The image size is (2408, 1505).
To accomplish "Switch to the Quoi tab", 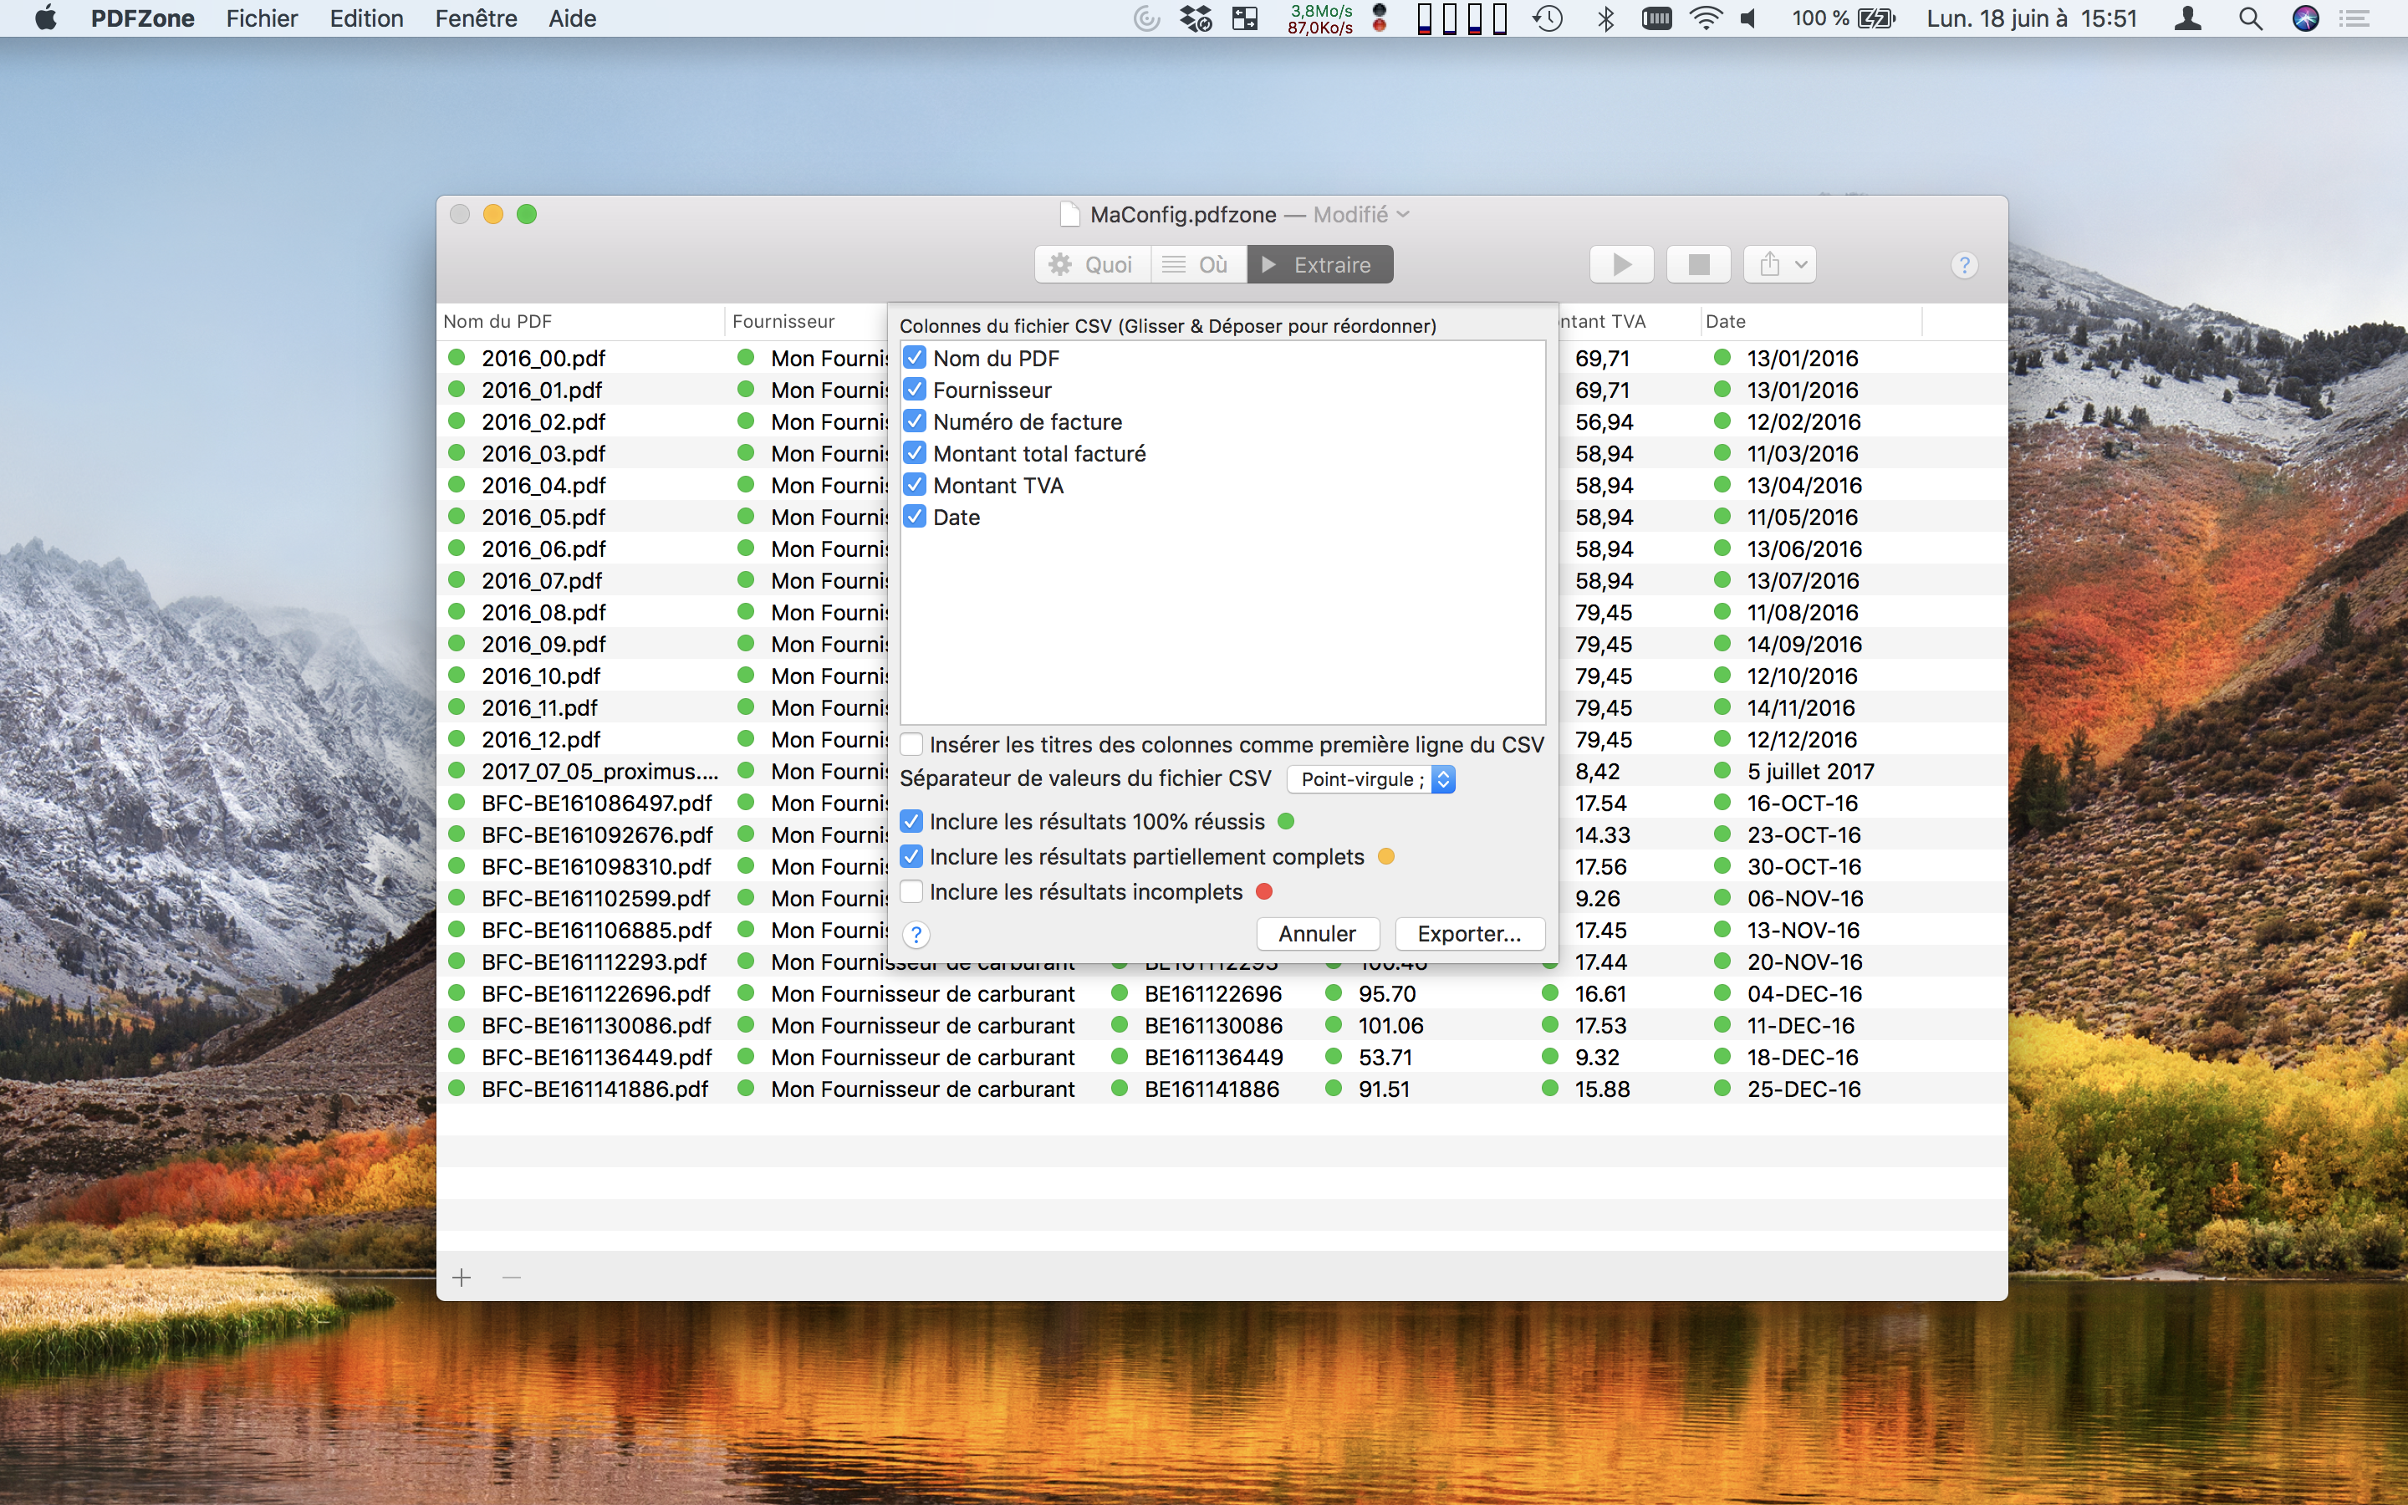I will [x=1093, y=265].
